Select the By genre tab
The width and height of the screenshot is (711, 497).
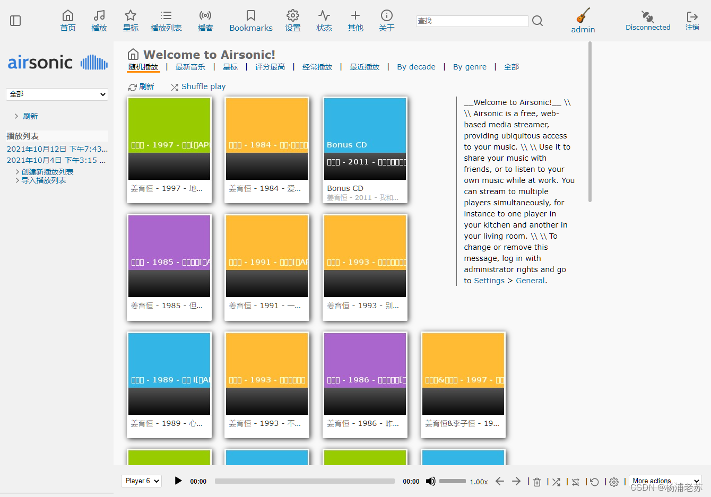[x=470, y=67]
